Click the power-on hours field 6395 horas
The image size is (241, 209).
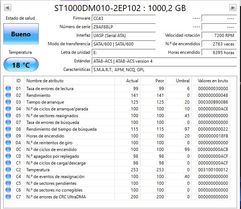219,53
